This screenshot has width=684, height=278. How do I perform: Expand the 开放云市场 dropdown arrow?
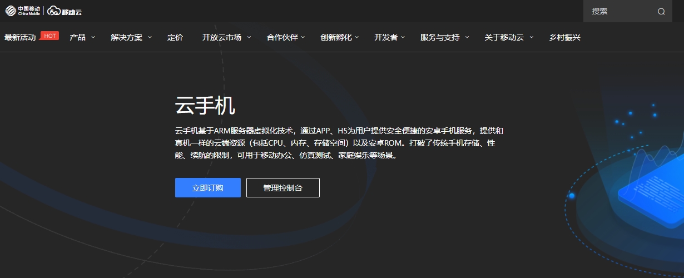(249, 37)
